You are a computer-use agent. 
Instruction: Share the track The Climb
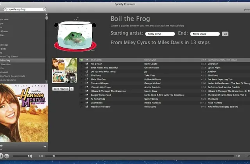click(x=87, y=60)
